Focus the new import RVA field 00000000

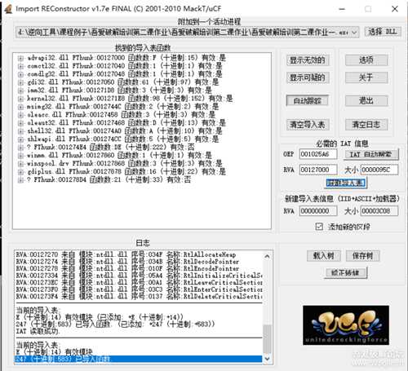point(318,211)
